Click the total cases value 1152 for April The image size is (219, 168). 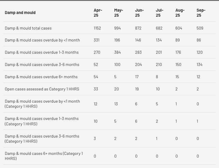tap(97, 28)
